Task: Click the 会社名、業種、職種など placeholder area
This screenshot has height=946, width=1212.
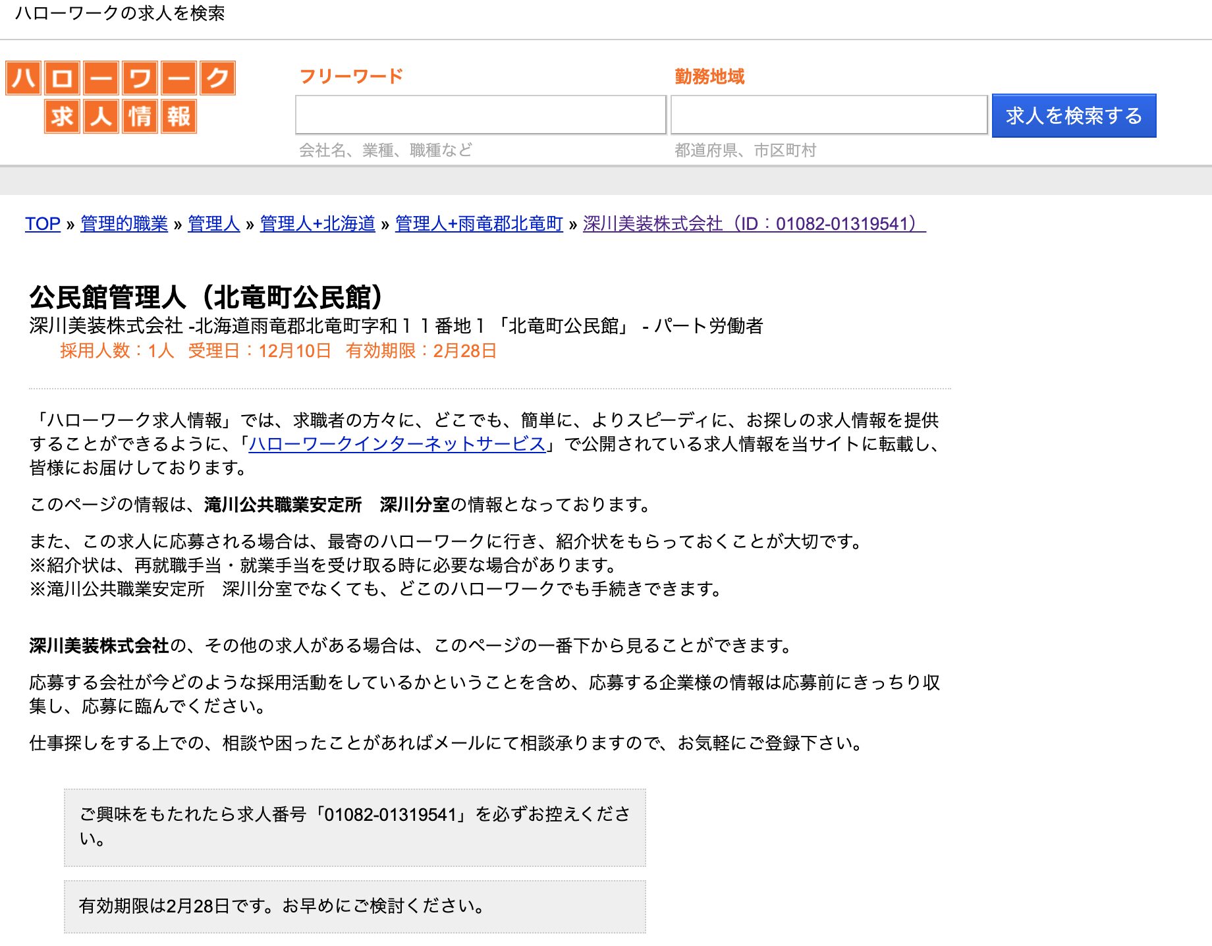Action: tap(386, 150)
